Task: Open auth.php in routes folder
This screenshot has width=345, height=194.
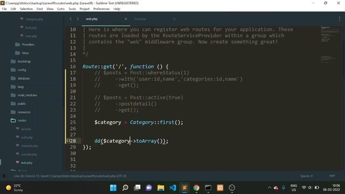Action: [26, 137]
